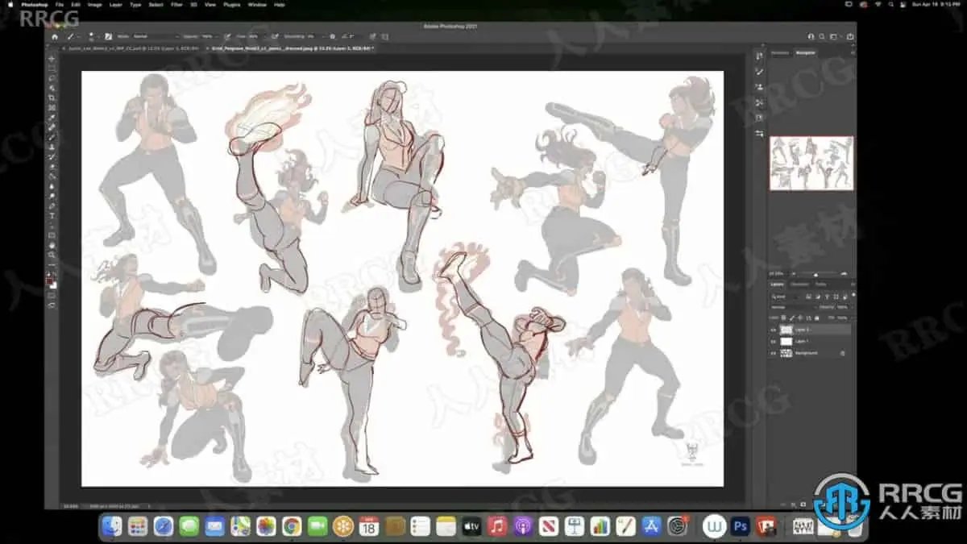This screenshot has height=544, width=967.
Task: Select the Move tool
Action: coord(52,59)
